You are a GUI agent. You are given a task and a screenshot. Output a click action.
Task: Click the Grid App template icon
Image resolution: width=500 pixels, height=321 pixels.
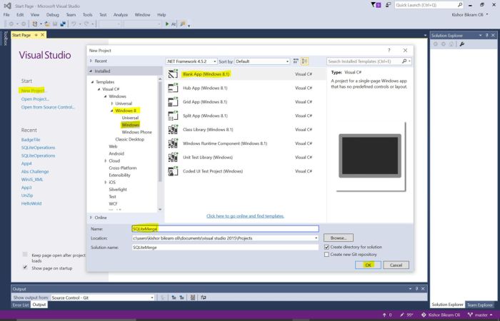pos(173,102)
